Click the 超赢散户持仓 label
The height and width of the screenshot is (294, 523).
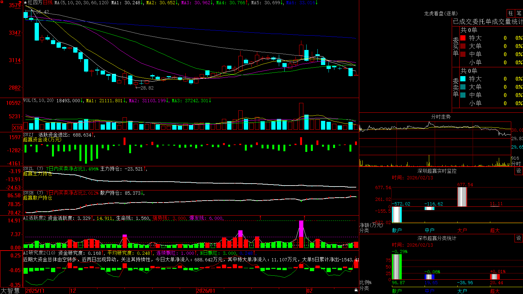(x=38, y=198)
